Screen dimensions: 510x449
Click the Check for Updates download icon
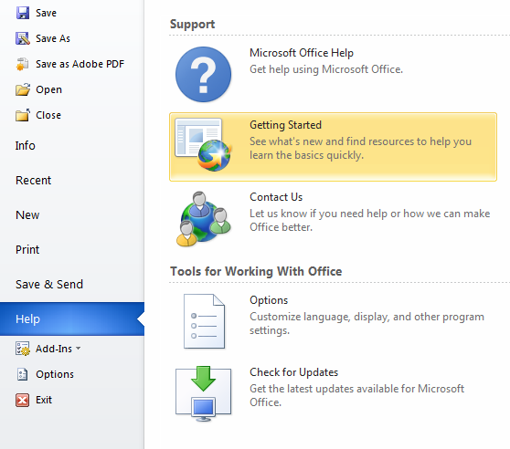[x=203, y=393]
